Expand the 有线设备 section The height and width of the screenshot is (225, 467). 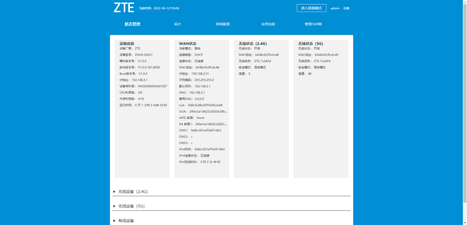click(126, 220)
